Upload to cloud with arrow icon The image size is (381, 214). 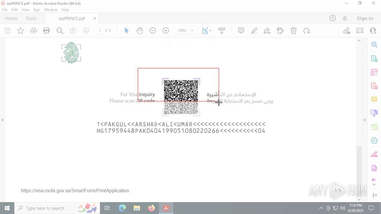[34, 31]
